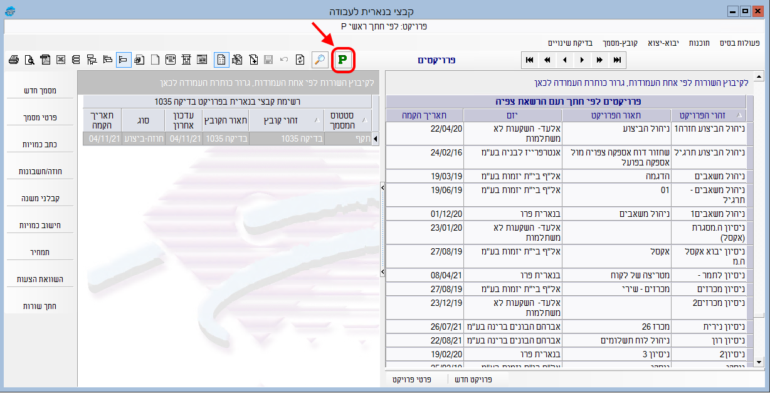Viewport: 770px width, 393px height.
Task: Open print preview icon next to printer
Action: pyautogui.click(x=29, y=60)
